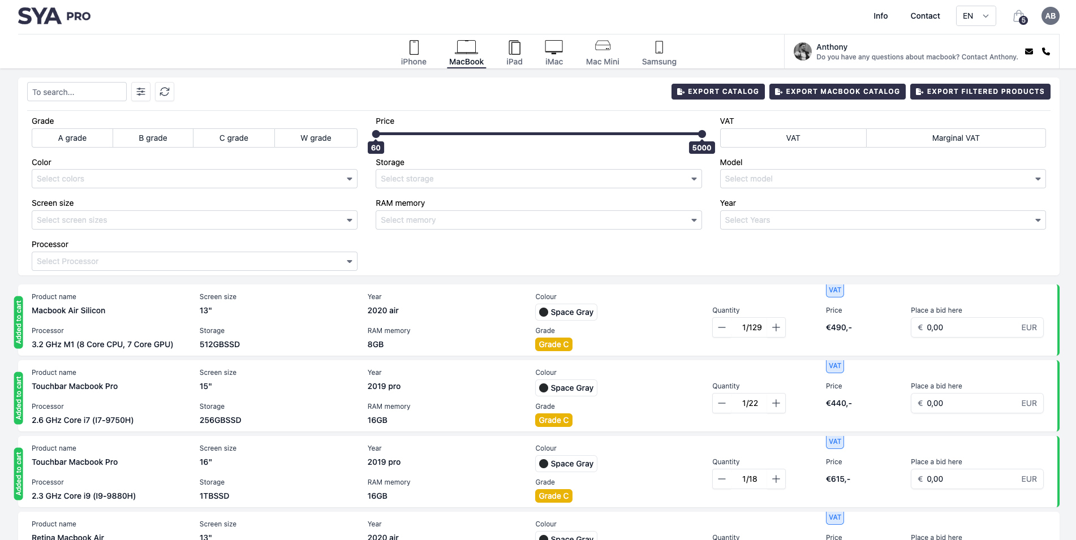1076x540 pixels.
Task: Select the VAT filter option
Action: (x=793, y=138)
